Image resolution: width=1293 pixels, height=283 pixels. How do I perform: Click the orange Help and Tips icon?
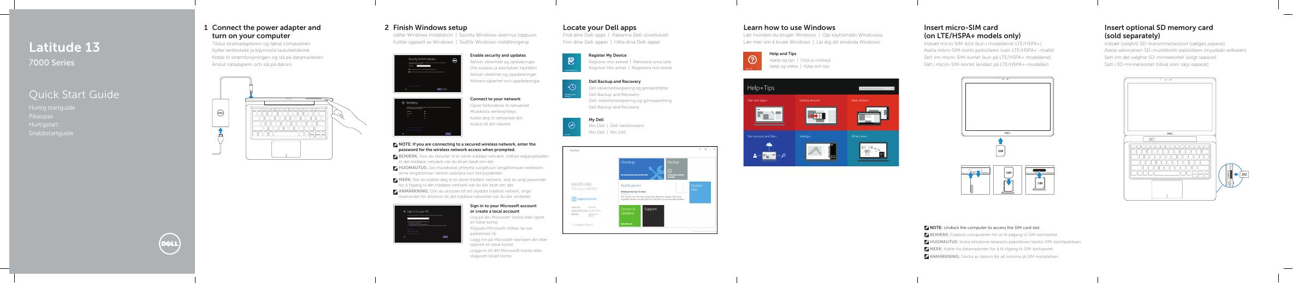(x=752, y=62)
